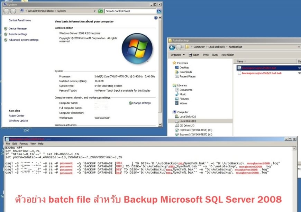The width and height of the screenshot is (301, 212).
Task: Click the shield icon beside Remote settings
Action: (x=6, y=34)
